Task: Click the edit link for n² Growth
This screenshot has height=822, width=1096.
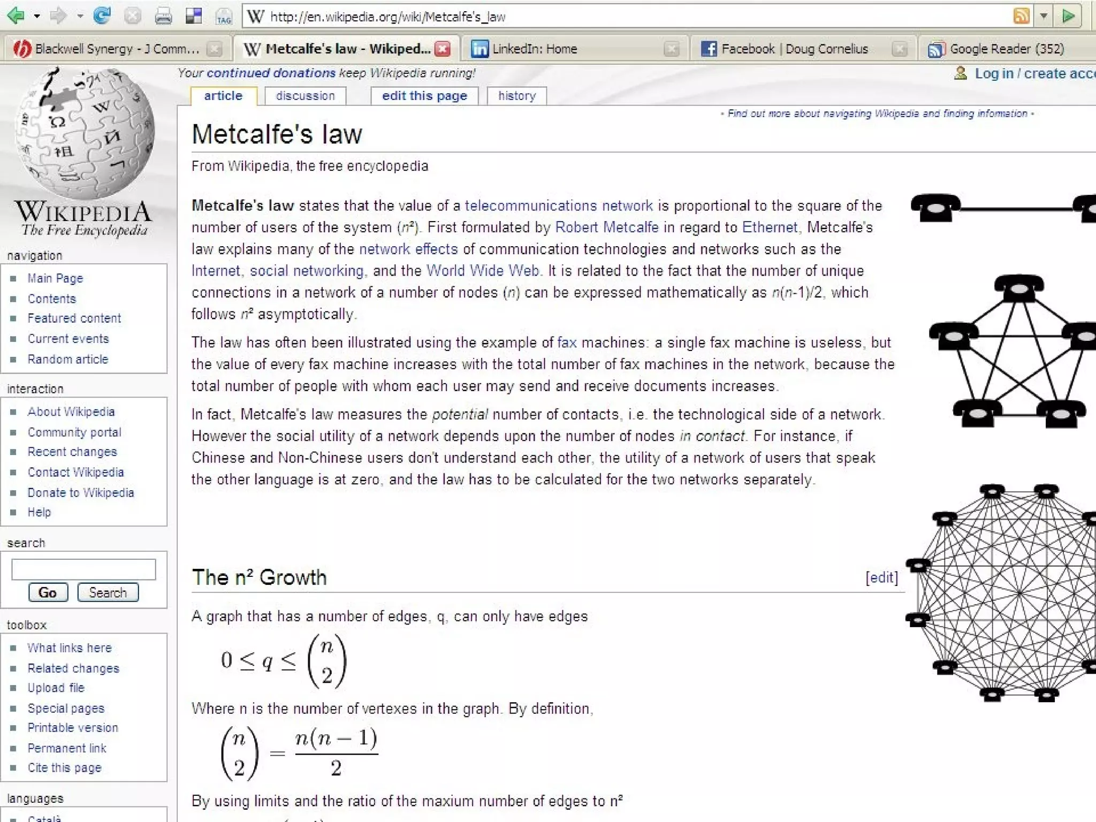Action: [881, 577]
